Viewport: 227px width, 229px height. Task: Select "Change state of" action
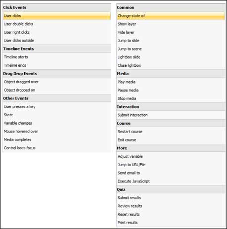tap(171, 16)
